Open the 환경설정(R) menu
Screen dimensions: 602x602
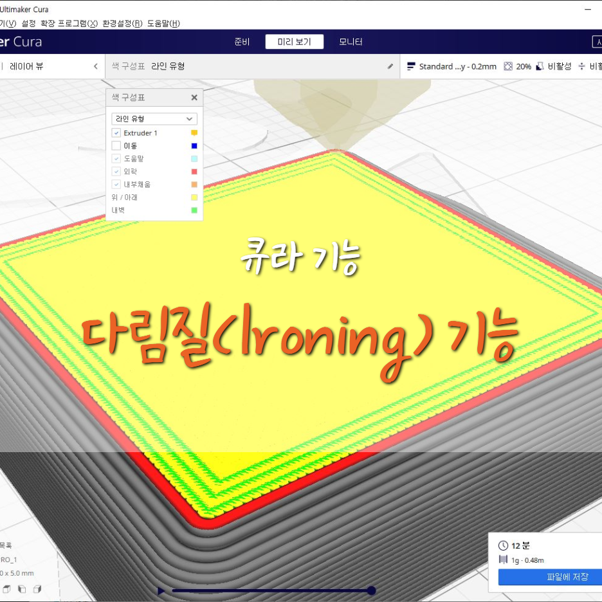pyautogui.click(x=122, y=23)
